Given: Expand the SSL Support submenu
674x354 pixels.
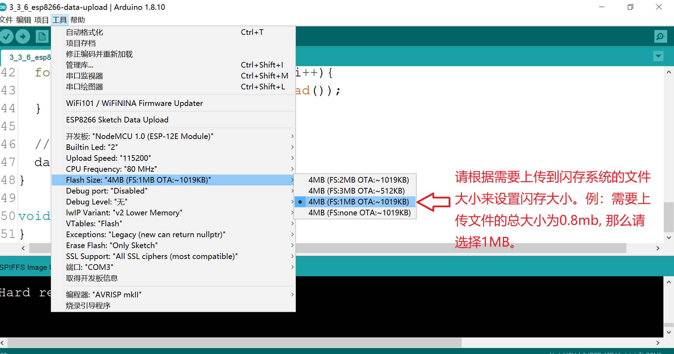Looking at the screenshot, I should coord(173,257).
